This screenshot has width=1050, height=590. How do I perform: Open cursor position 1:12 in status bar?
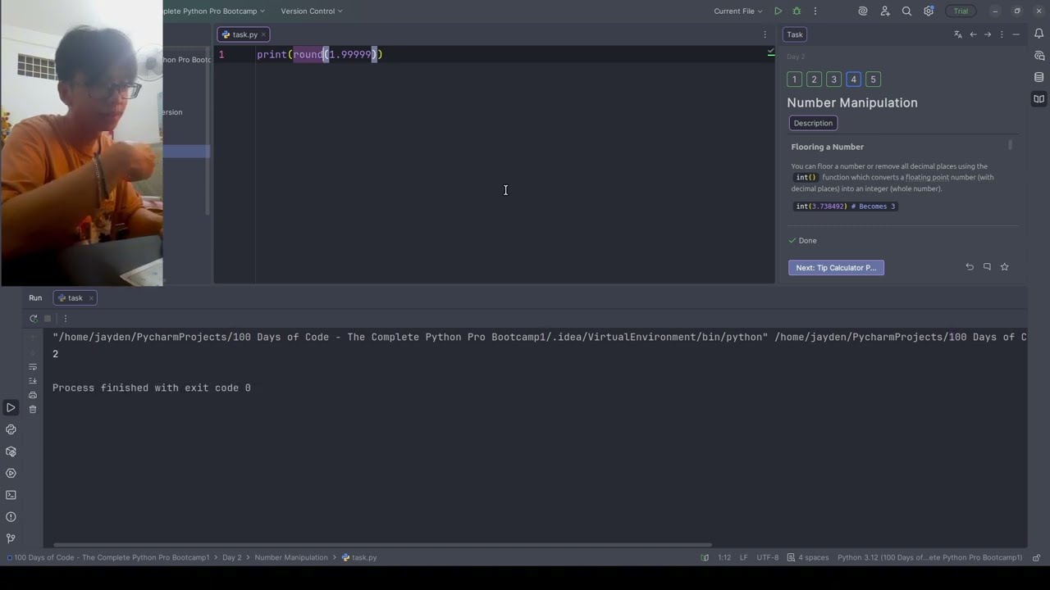pyautogui.click(x=724, y=557)
